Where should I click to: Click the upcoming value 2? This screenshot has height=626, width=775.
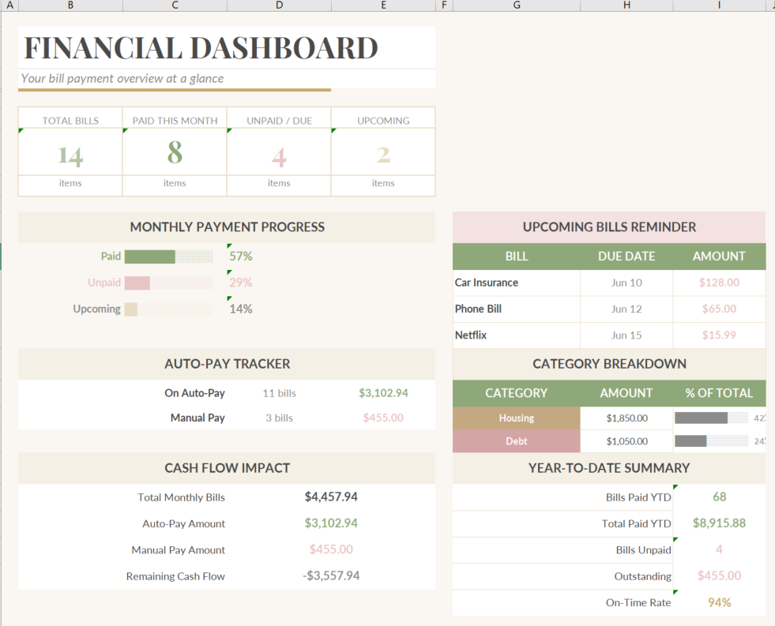point(383,155)
